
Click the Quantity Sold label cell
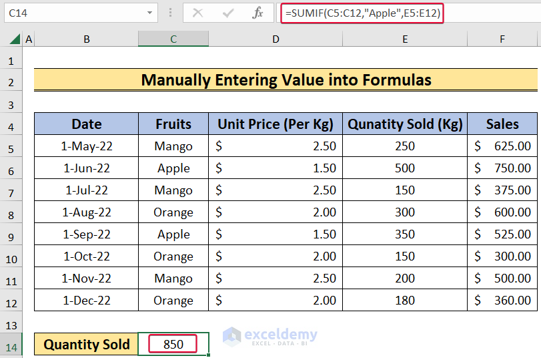click(87, 345)
